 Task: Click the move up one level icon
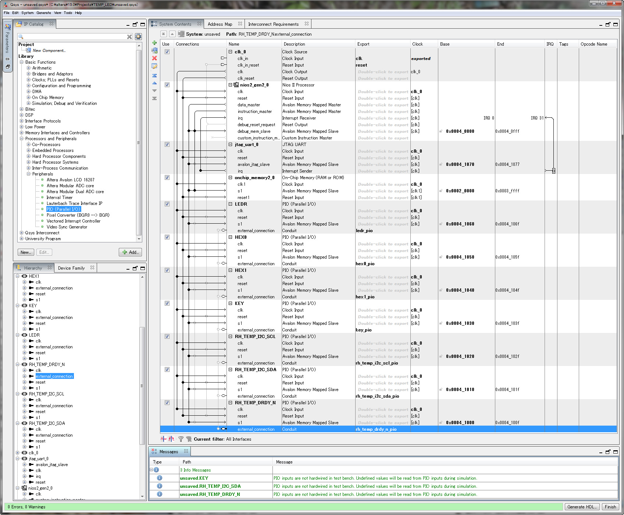pyautogui.click(x=172, y=34)
